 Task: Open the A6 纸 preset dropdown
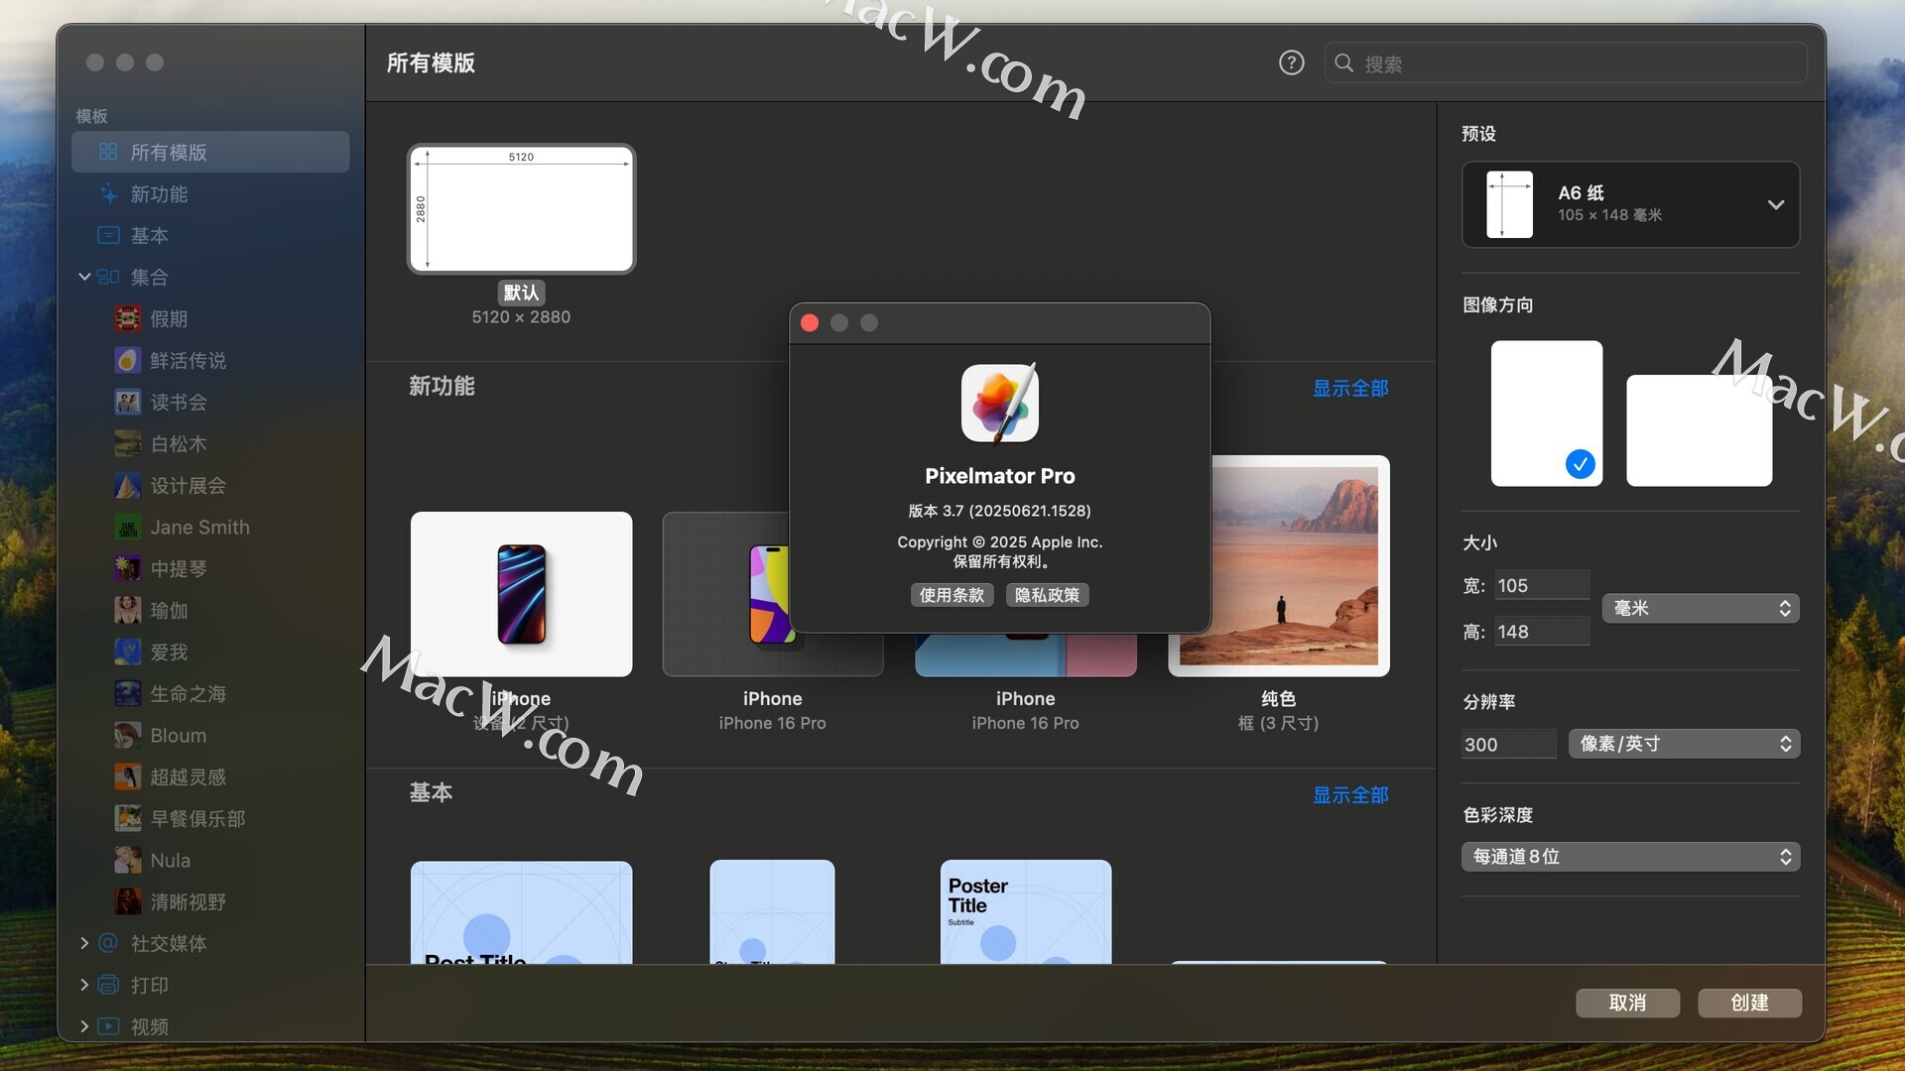[1630, 204]
